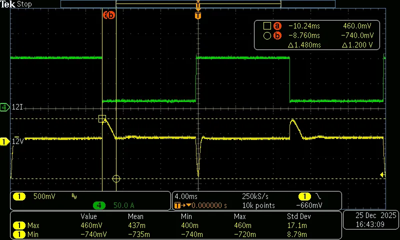
Task: Click cursor a voltage 460.0mV
Action: [x=357, y=26]
